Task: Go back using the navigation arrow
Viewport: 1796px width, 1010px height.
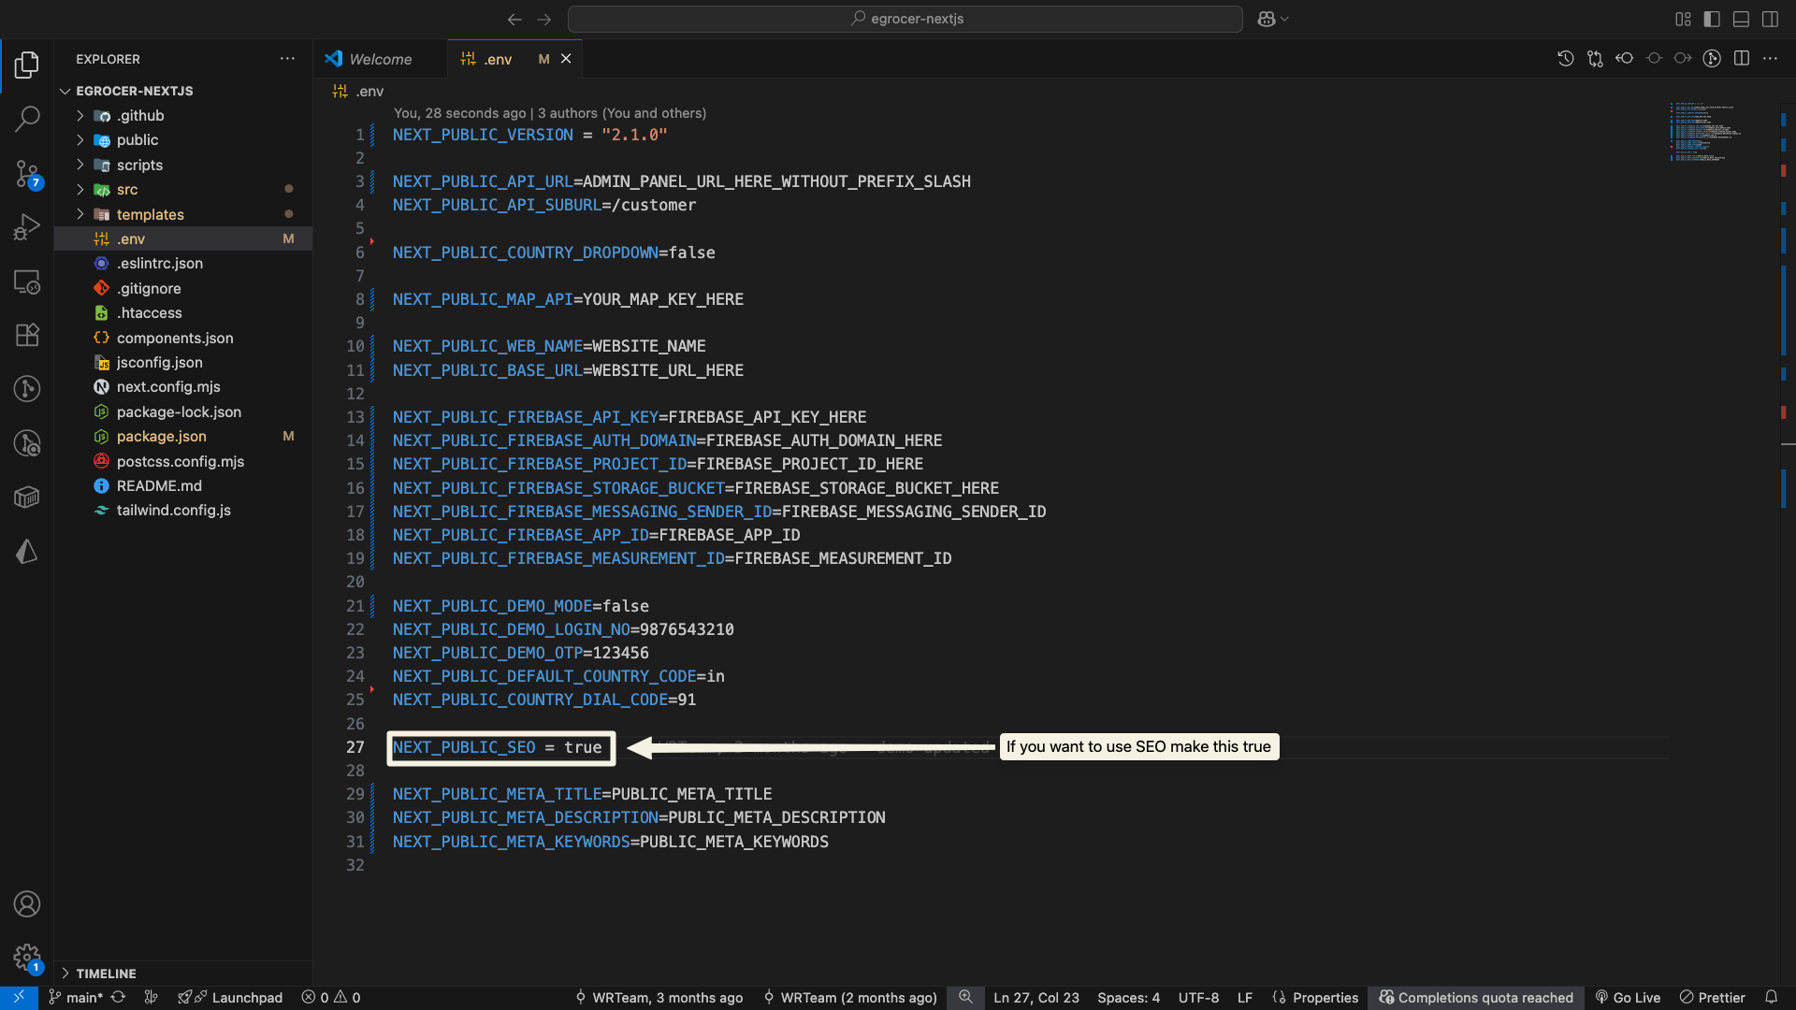Action: point(514,19)
